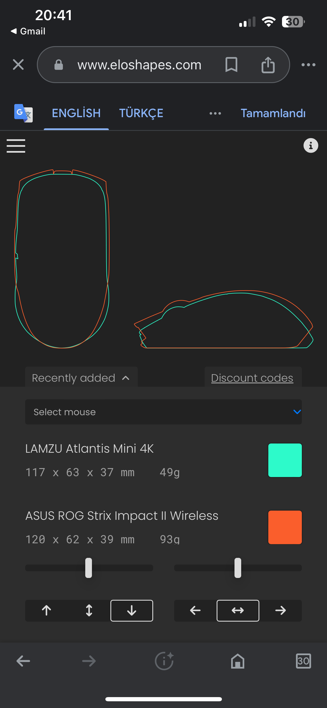Tap the info circle icon
The image size is (327, 708).
click(x=311, y=145)
